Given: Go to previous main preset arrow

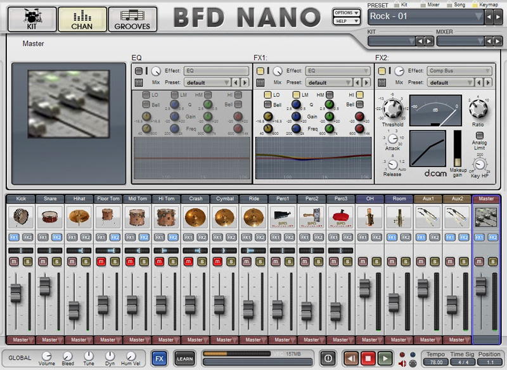Looking at the screenshot, I should click(x=489, y=17).
